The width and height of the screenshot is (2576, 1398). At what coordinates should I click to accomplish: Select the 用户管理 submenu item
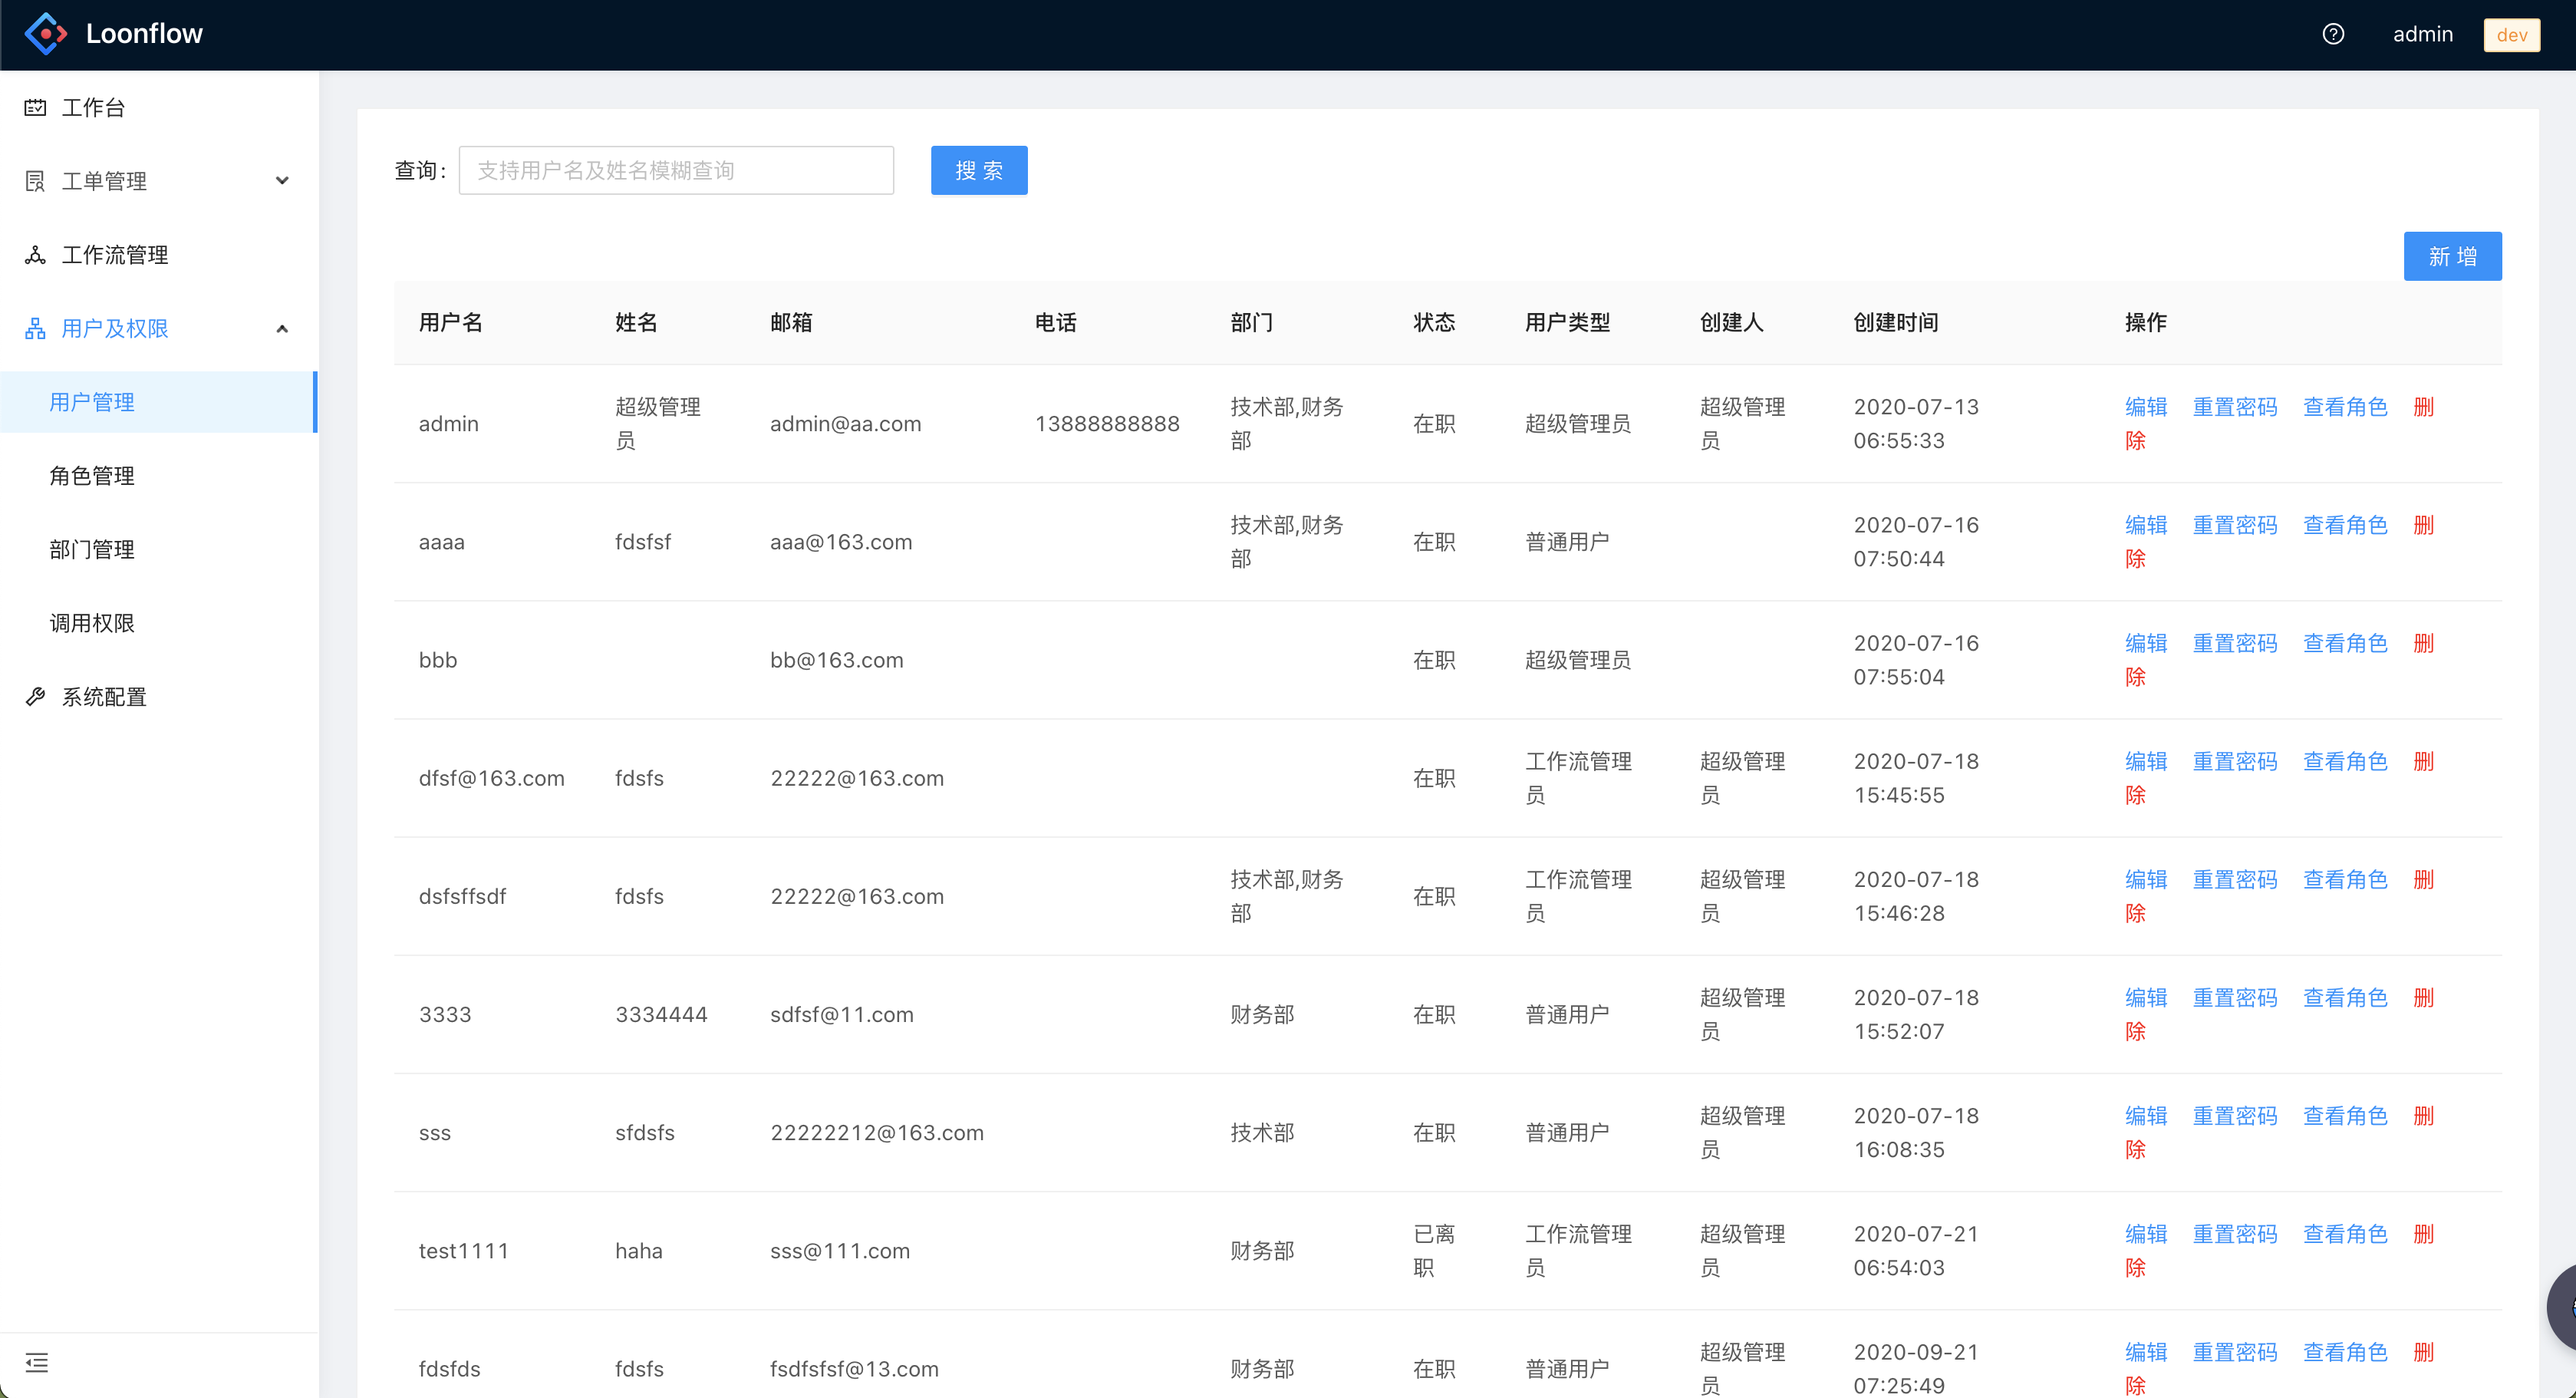pyautogui.click(x=159, y=402)
